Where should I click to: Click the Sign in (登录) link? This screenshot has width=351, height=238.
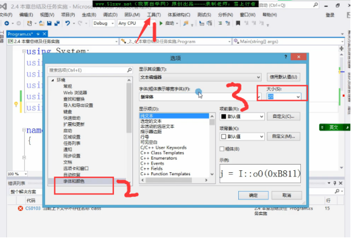pos(330,15)
